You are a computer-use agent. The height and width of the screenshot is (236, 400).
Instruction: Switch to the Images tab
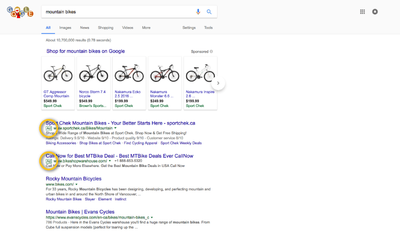pos(65,27)
